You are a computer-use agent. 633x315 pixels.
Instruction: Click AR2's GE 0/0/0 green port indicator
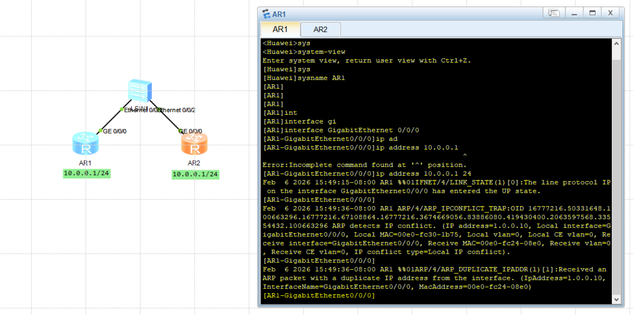(x=180, y=131)
